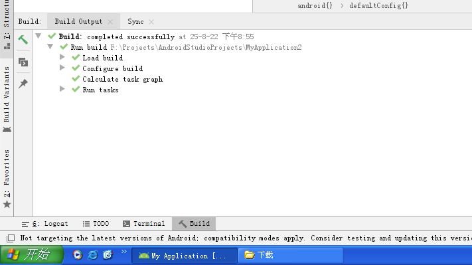Screen dimensions: 472x265
Task: Open the Favorites side panel
Action: tap(7, 178)
